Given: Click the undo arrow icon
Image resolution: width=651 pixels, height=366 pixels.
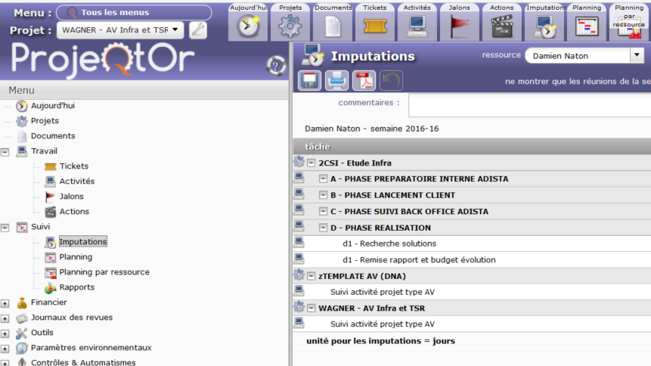Looking at the screenshot, I should click(x=391, y=80).
